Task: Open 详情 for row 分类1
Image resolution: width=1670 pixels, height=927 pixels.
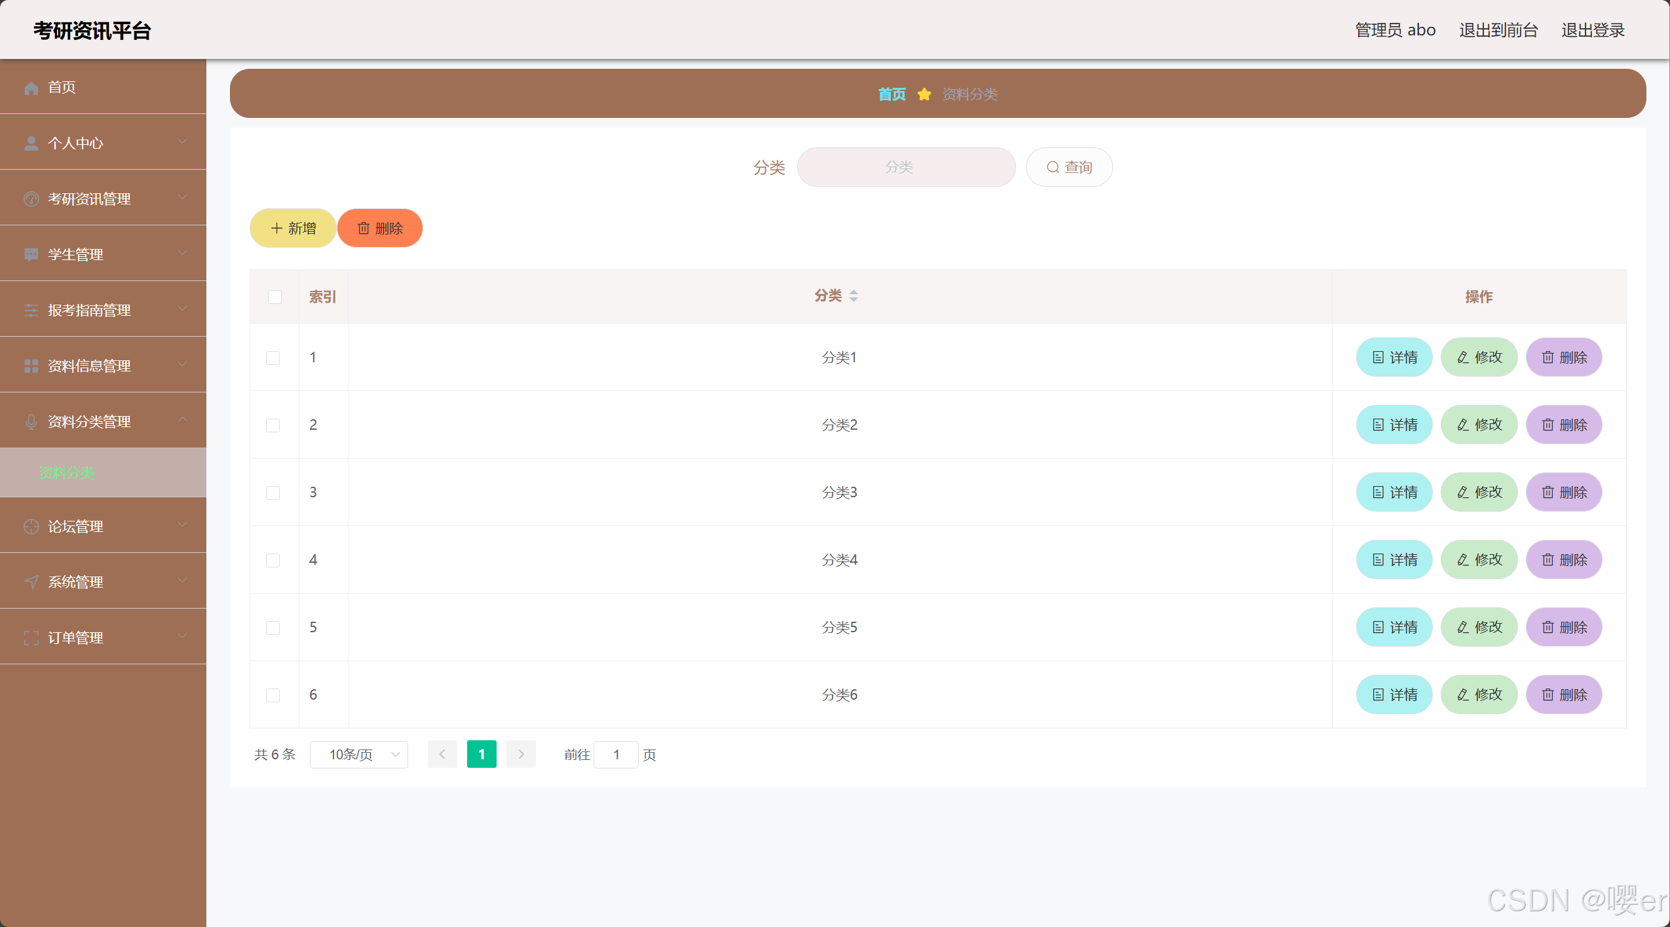Action: pos(1394,358)
